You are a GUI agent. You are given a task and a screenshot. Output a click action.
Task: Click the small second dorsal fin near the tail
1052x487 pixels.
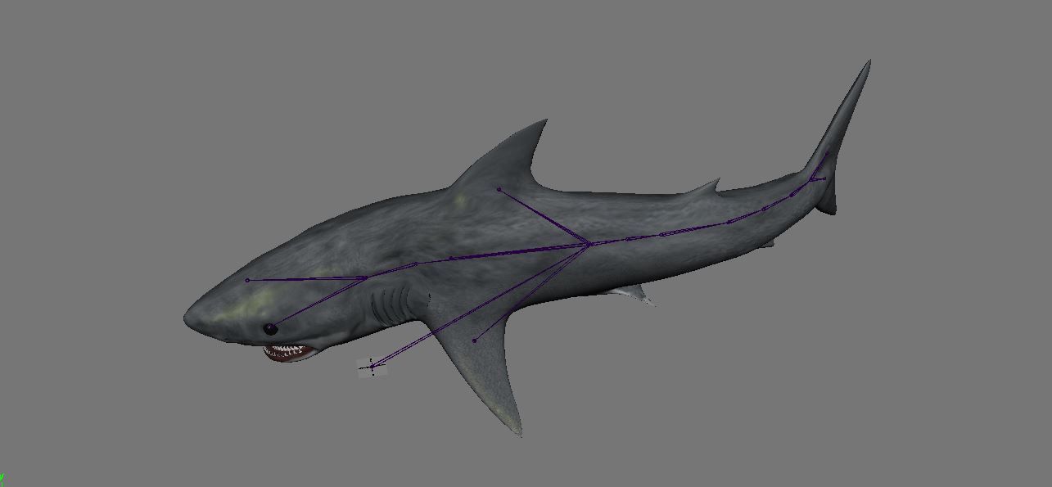pyautogui.click(x=706, y=187)
